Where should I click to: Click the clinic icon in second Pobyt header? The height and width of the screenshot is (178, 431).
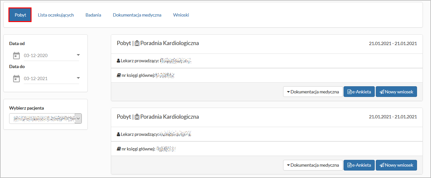pos(137,117)
